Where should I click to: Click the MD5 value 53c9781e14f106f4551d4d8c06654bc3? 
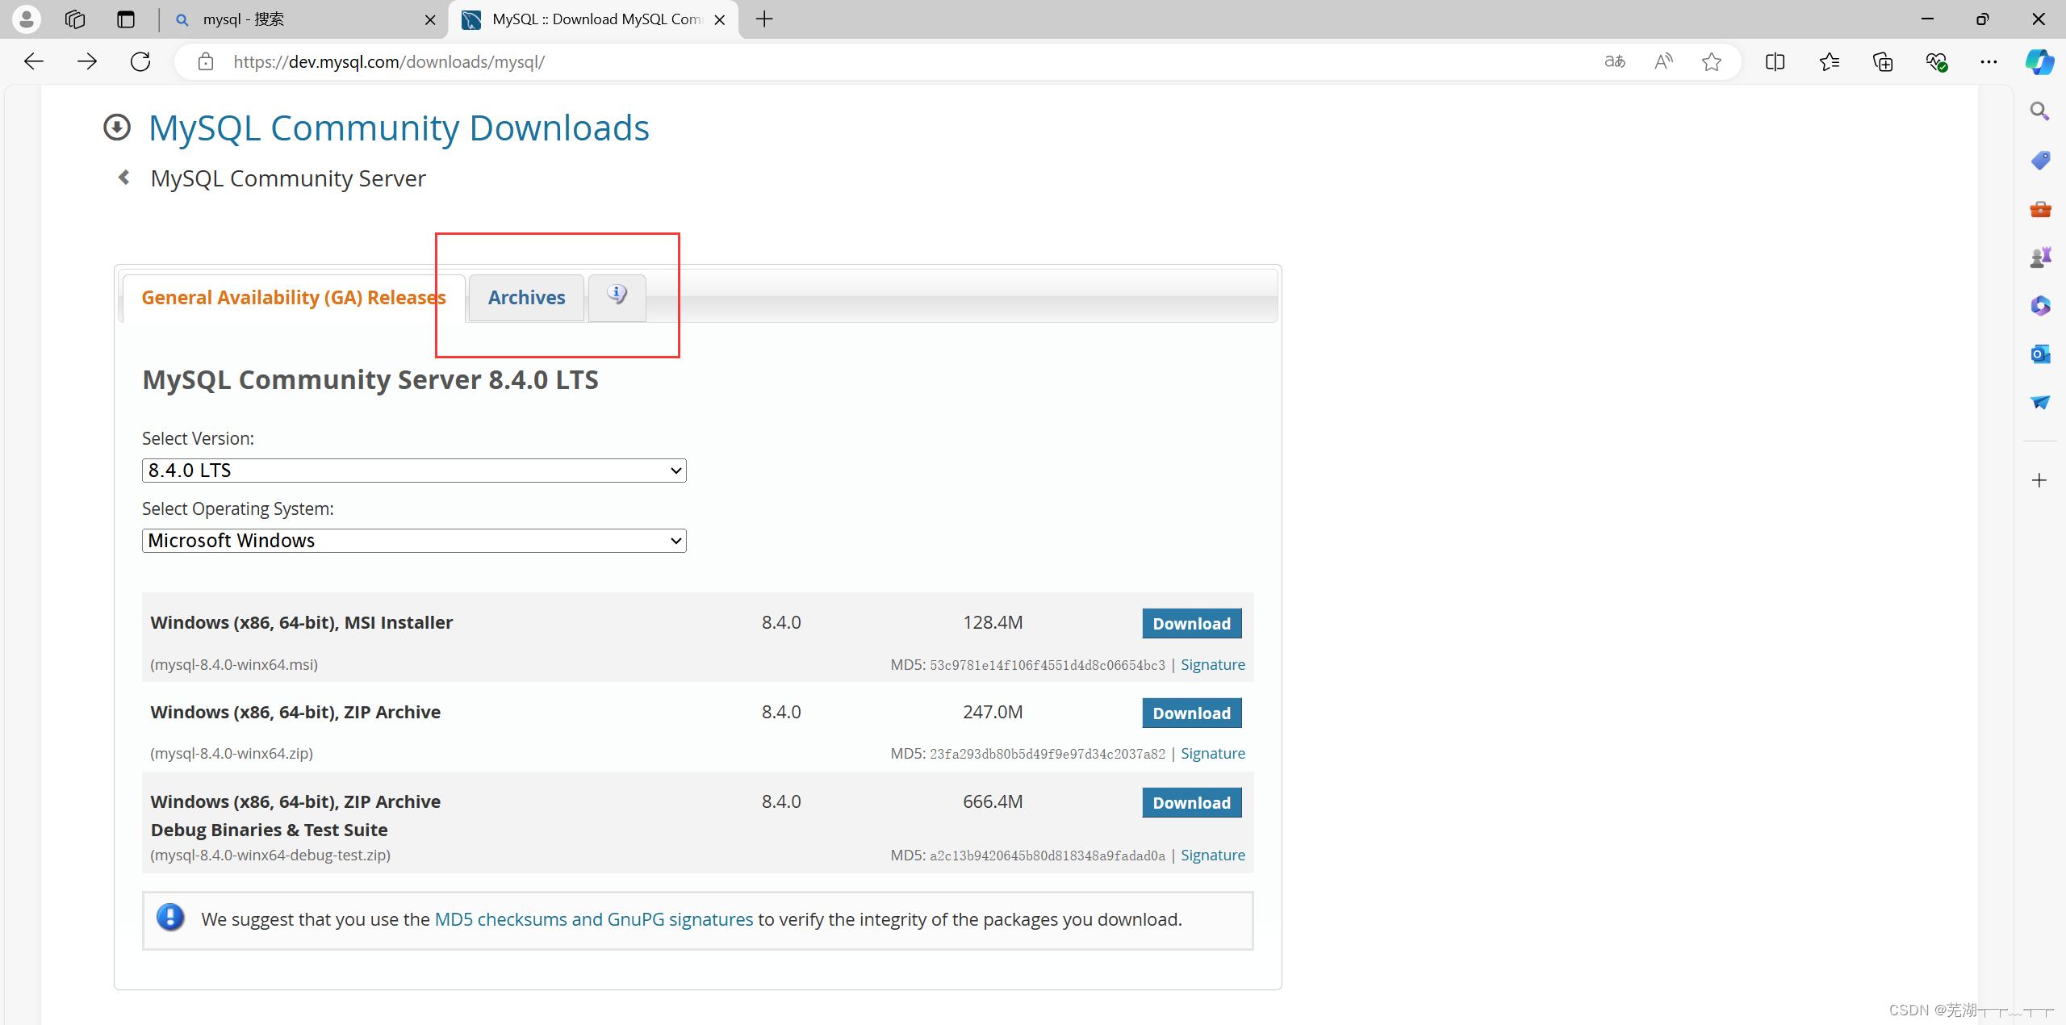(x=1048, y=665)
